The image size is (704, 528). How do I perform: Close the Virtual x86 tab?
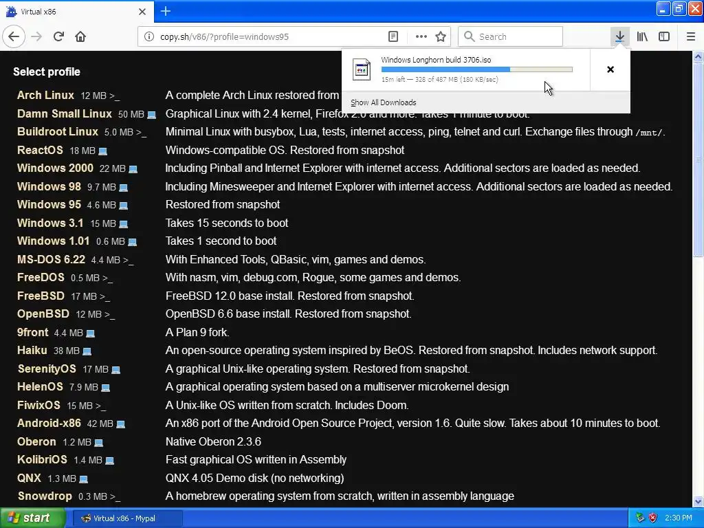(142, 12)
